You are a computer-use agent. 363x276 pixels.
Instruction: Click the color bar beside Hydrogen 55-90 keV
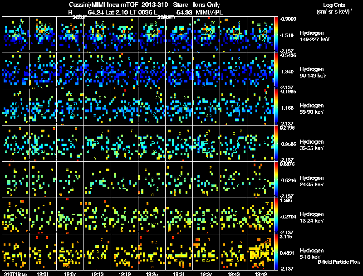[276, 107]
